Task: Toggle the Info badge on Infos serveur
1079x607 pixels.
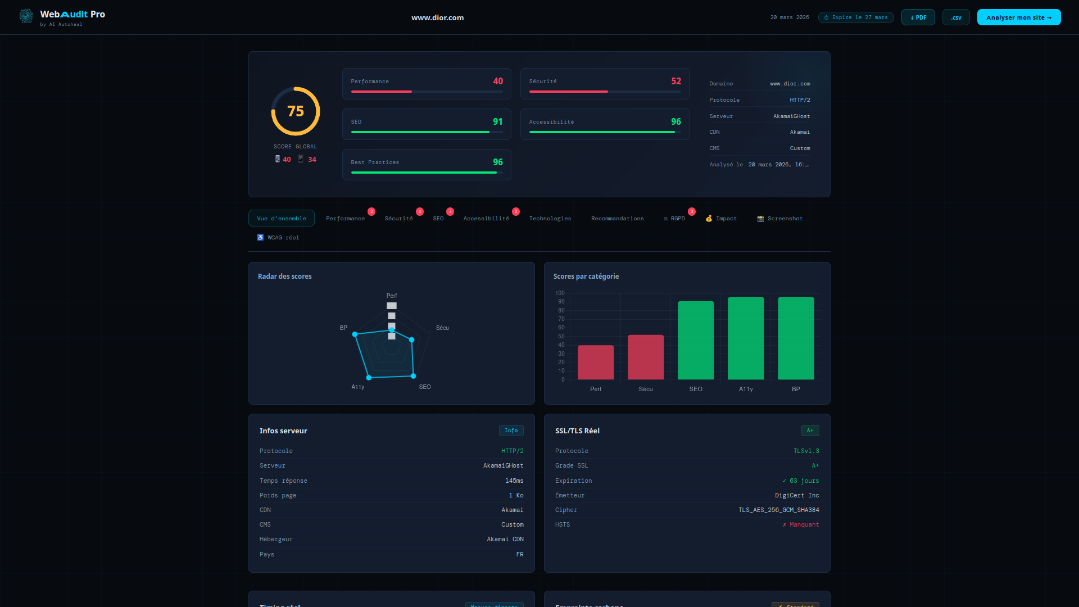Action: click(x=511, y=430)
